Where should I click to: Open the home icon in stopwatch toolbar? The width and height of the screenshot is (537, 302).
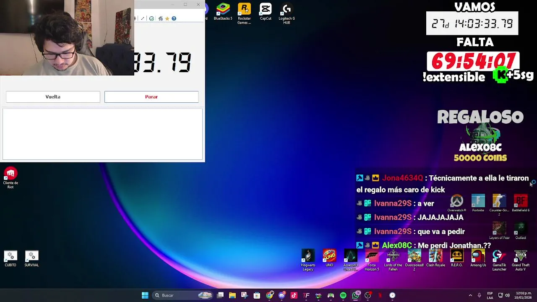(x=160, y=18)
